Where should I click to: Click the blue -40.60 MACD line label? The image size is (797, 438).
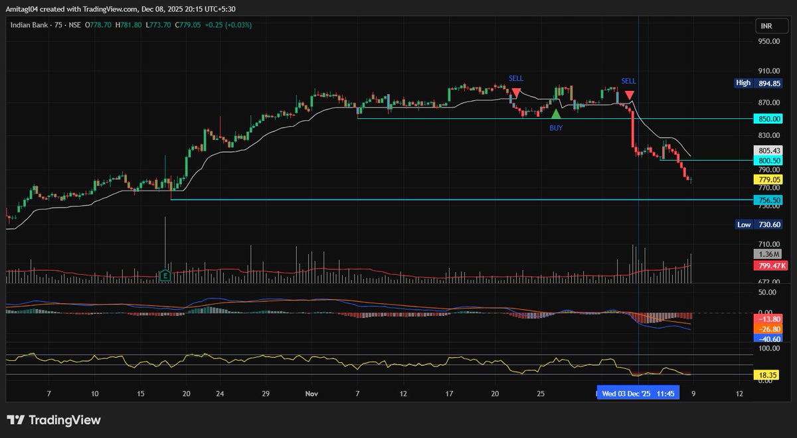tap(768, 338)
